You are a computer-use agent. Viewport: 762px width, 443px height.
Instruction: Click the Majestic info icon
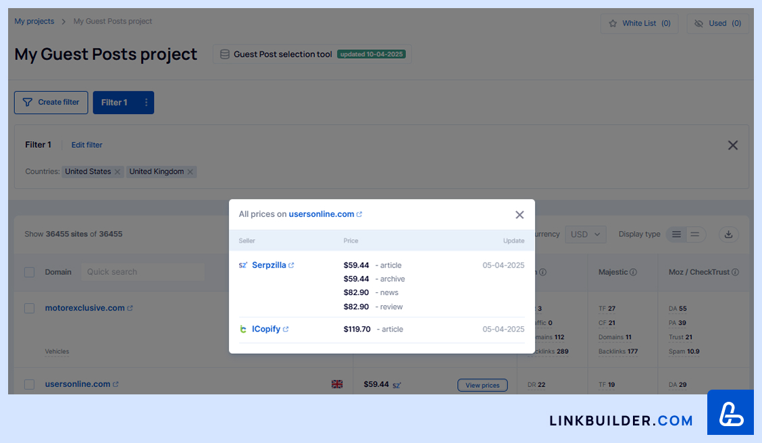(633, 273)
